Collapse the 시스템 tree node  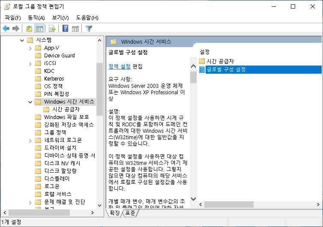pyautogui.click(x=22, y=40)
